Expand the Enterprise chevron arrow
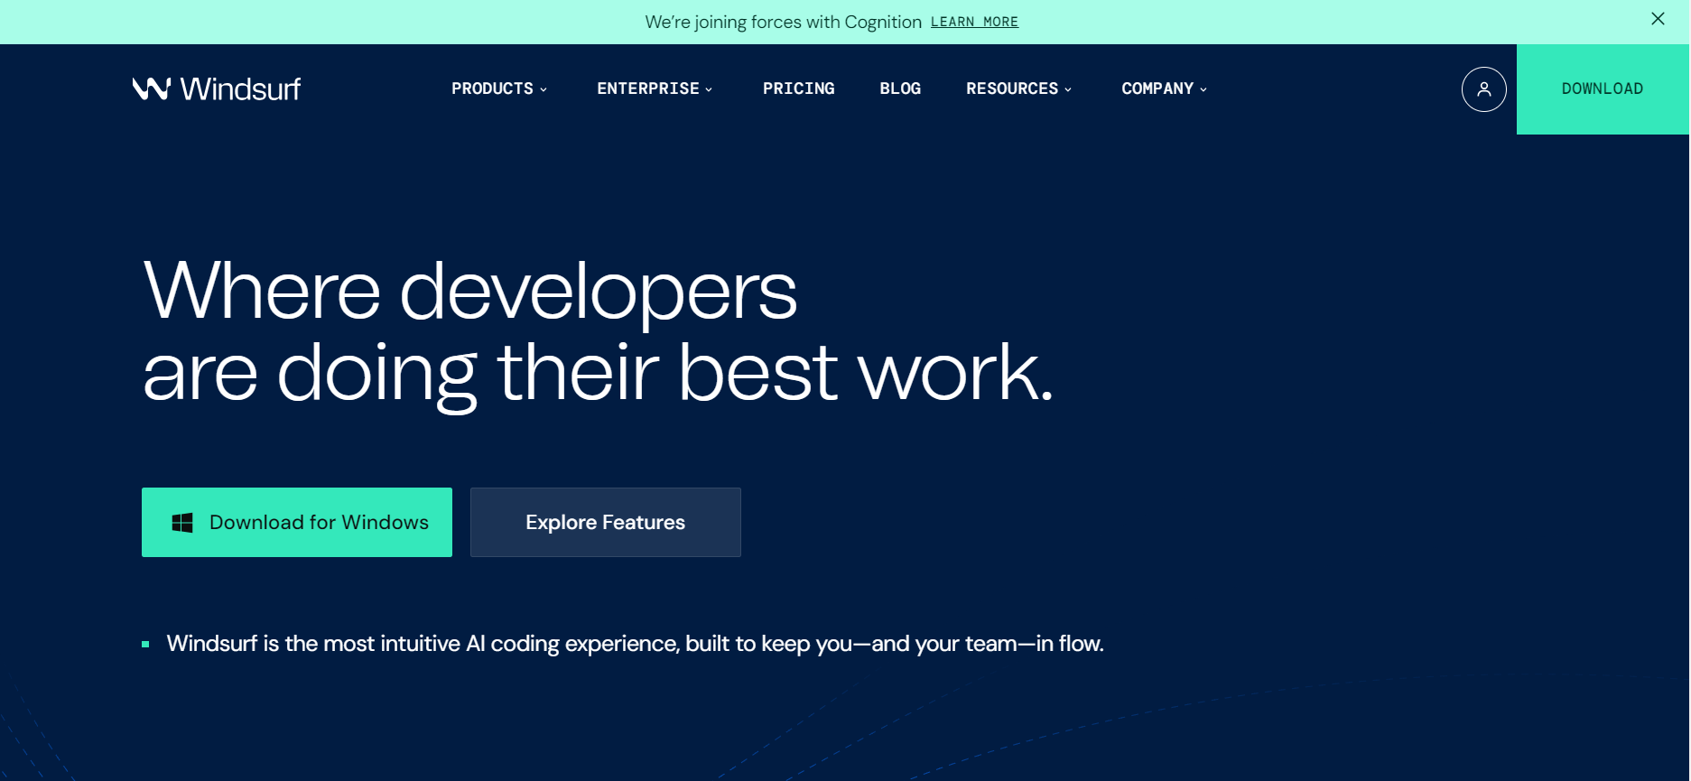The image size is (1691, 781). click(709, 89)
